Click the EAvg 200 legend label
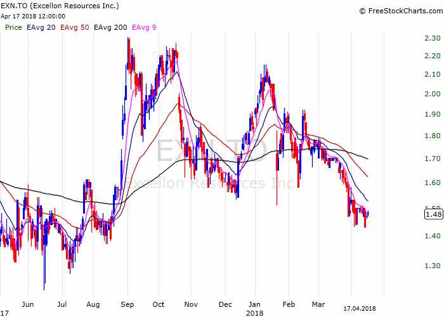 pos(110,27)
